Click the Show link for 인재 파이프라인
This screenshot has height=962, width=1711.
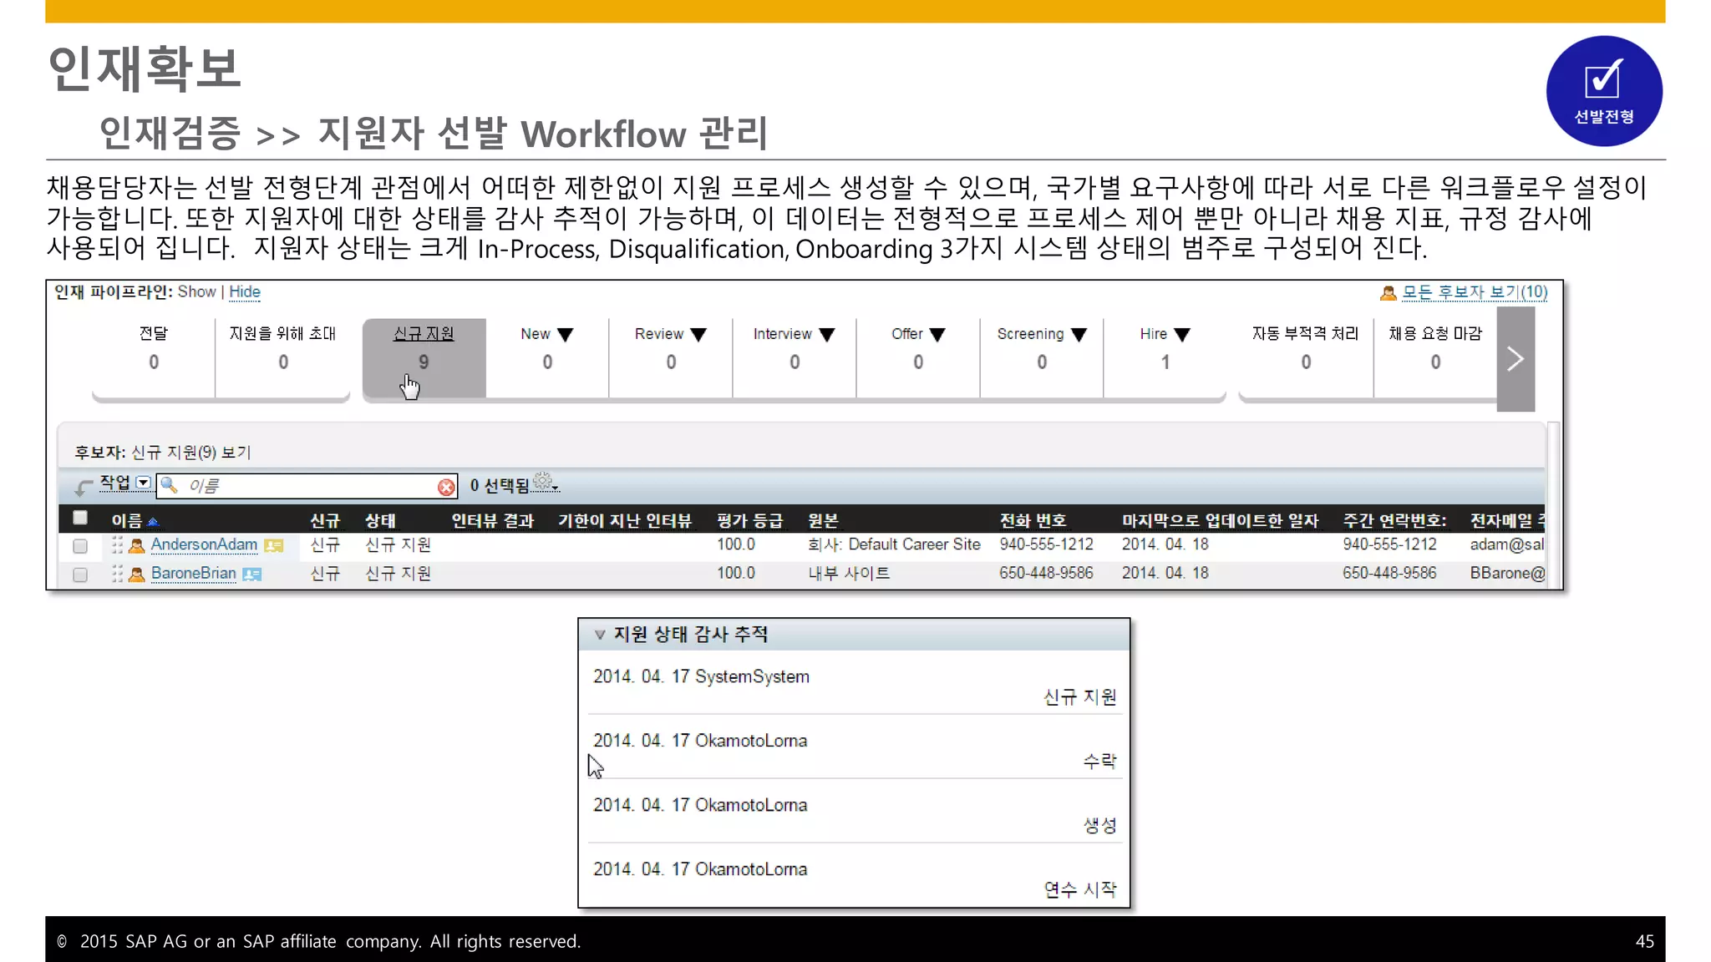(197, 291)
